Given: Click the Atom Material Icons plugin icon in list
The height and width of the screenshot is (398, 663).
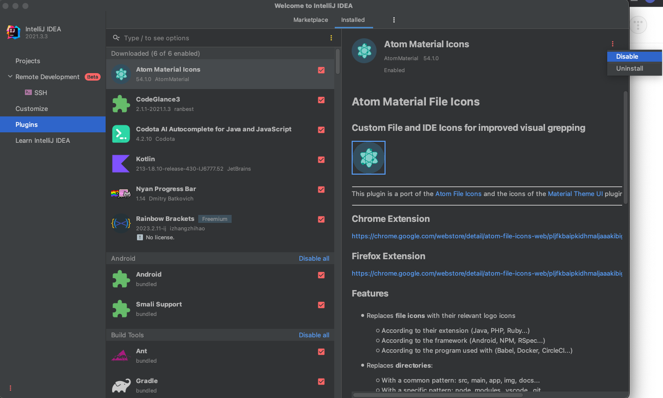Looking at the screenshot, I should pyautogui.click(x=121, y=75).
